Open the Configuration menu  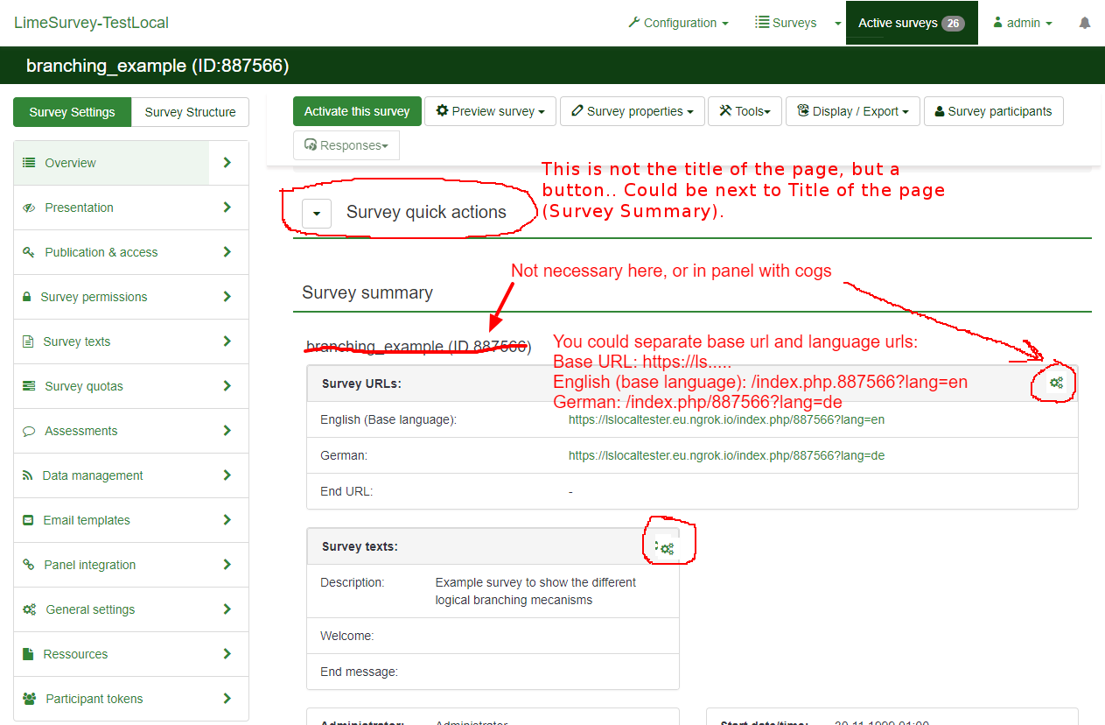(x=678, y=24)
